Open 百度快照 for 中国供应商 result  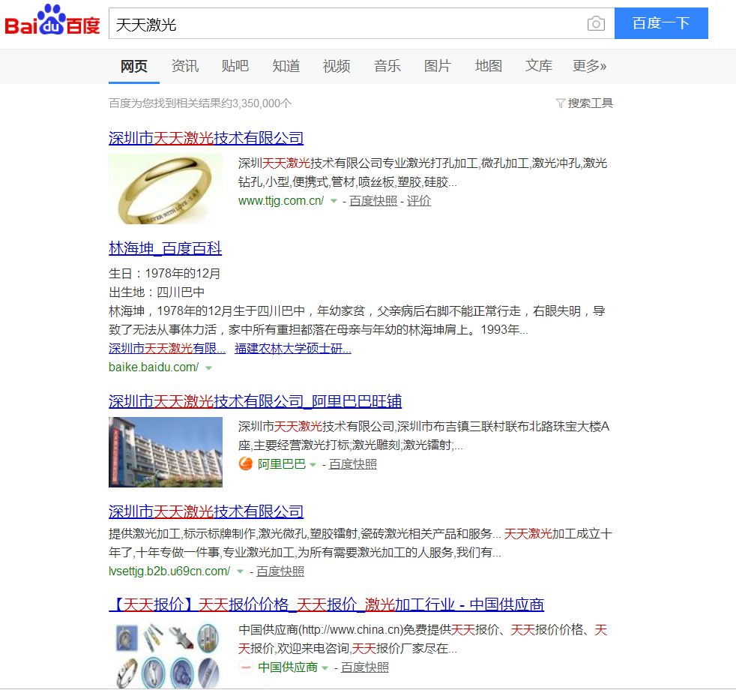click(365, 667)
